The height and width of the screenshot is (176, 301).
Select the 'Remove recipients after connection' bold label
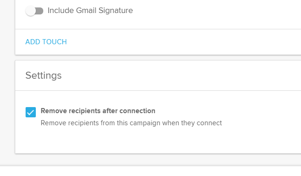coord(98,111)
